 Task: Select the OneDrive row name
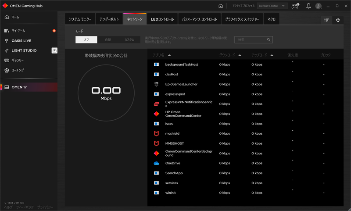(172, 163)
